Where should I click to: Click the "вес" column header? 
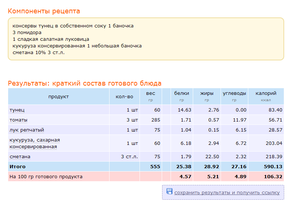click(x=150, y=94)
